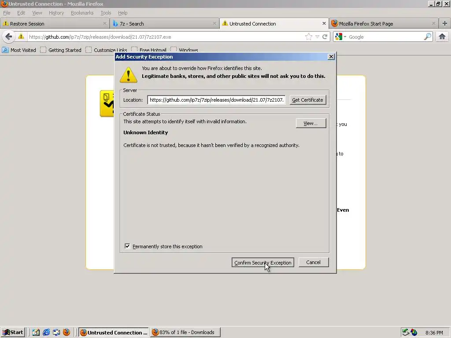Click the first Quick Launch notepad icon
Image resolution: width=451 pixels, height=338 pixels.
36,332
